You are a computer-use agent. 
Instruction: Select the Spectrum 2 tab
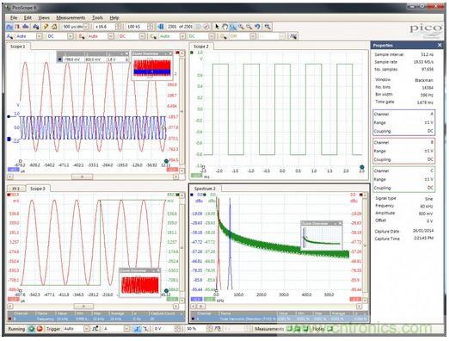coord(205,189)
